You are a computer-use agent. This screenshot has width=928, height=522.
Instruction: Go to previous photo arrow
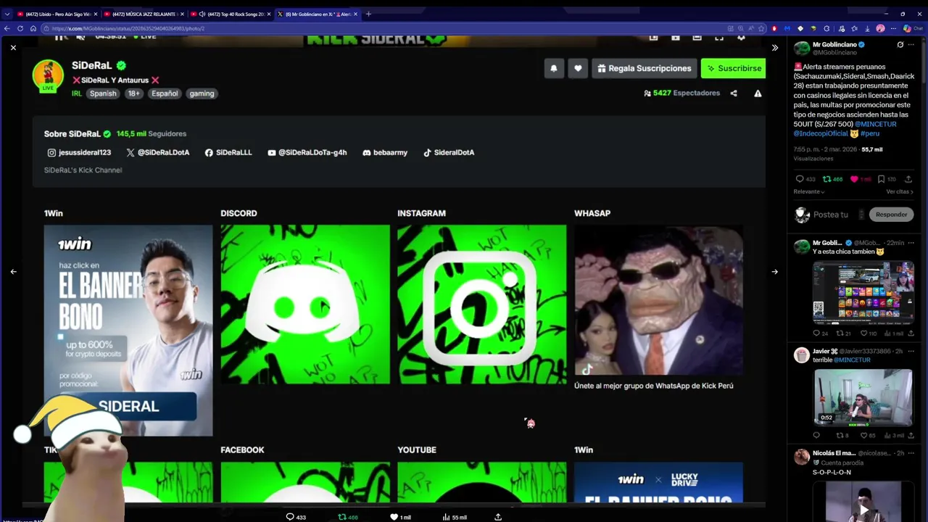pyautogui.click(x=13, y=272)
